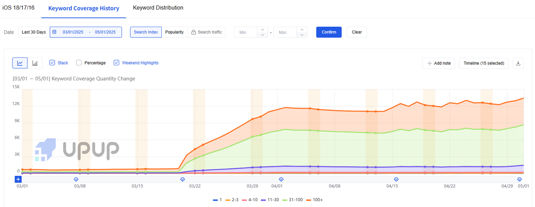Toggle the 100+ legend color swatch
The image size is (535, 207).
point(309,200)
